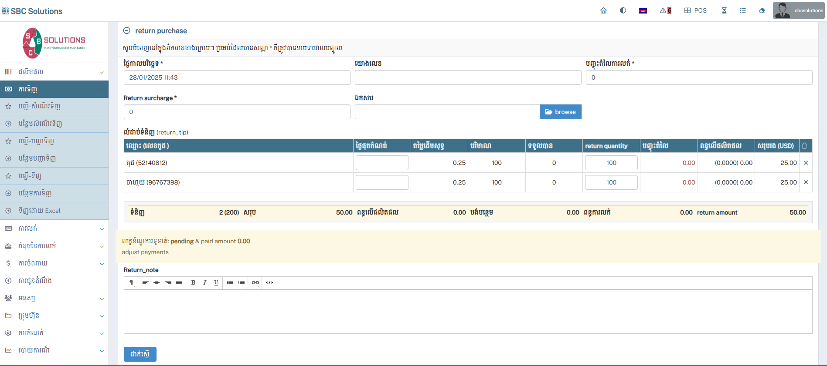Collapse the return purchase panel
This screenshot has height=366, width=827.
point(127,30)
